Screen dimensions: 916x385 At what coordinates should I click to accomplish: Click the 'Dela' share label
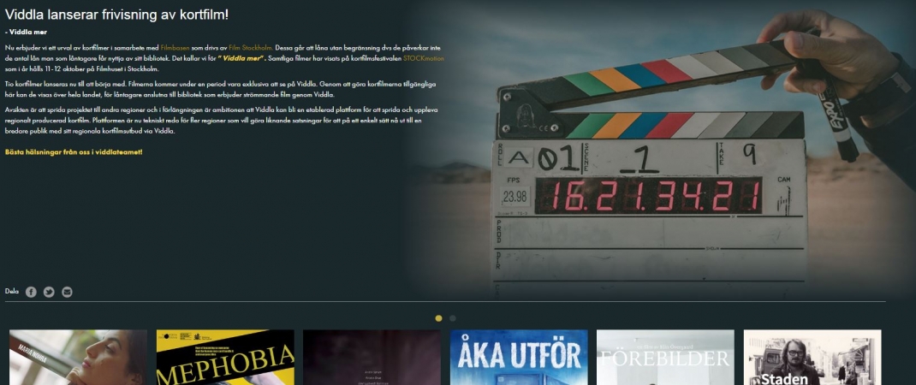click(12, 292)
